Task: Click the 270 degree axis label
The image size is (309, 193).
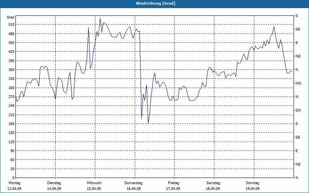Action: pyautogui.click(x=12, y=97)
